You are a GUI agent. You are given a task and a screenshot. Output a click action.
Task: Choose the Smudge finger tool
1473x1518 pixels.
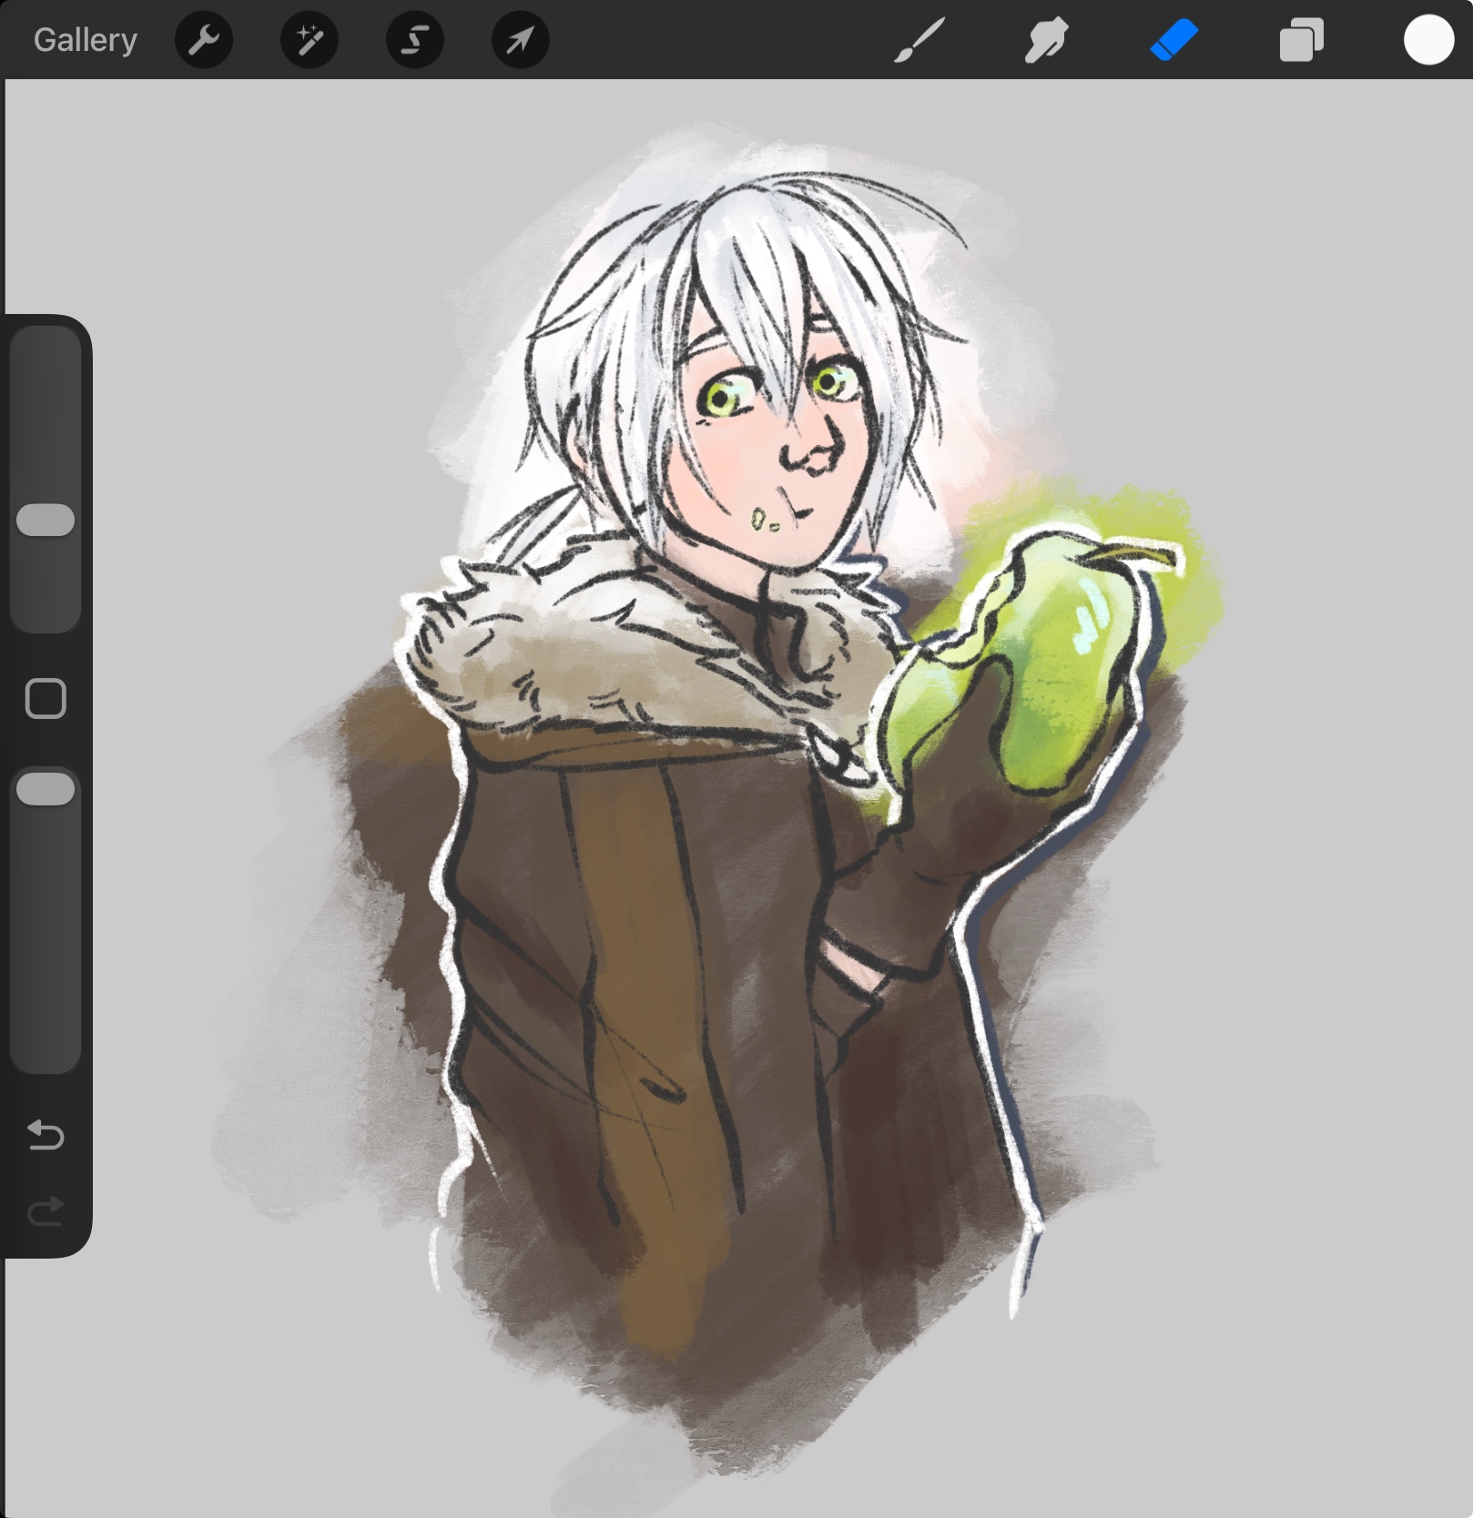tap(1046, 40)
